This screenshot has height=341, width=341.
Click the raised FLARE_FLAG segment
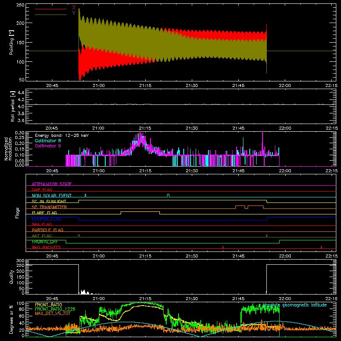click(140, 211)
